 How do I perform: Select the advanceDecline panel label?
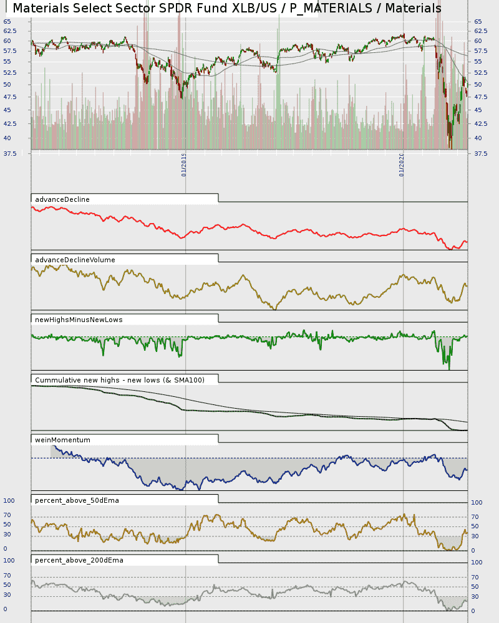click(62, 199)
